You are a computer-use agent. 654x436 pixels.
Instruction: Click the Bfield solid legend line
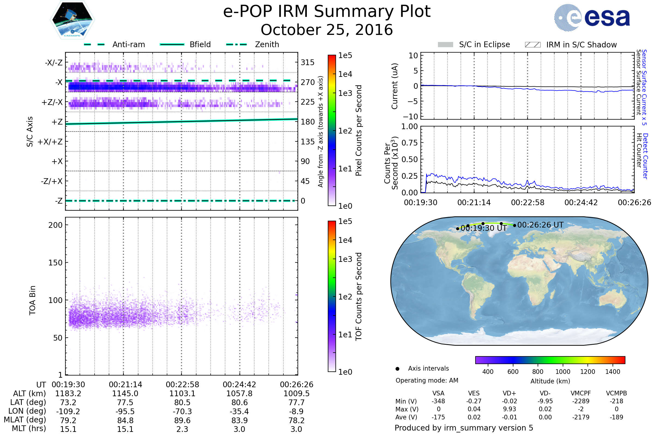pos(172,44)
